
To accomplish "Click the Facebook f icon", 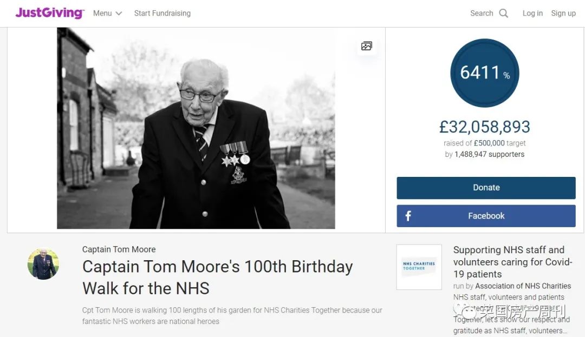I will click(x=408, y=216).
